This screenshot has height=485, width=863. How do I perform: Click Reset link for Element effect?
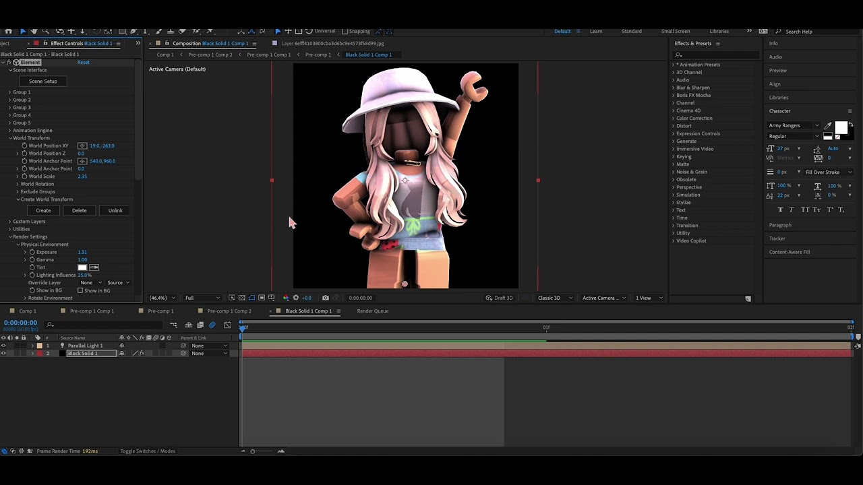pos(83,63)
